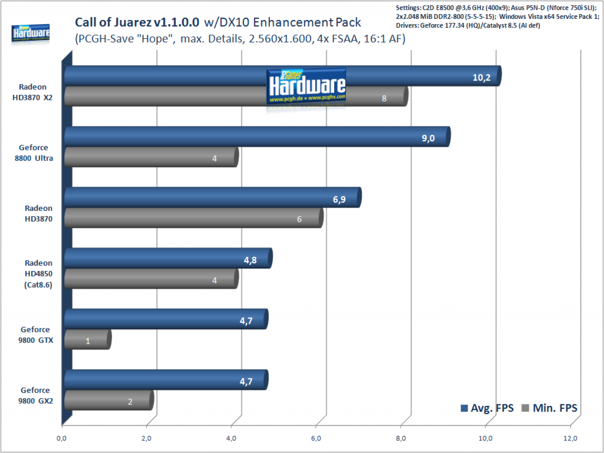
Task: Select the Radeon HD4850 blue bar showing 4,8
Action: tap(168, 259)
